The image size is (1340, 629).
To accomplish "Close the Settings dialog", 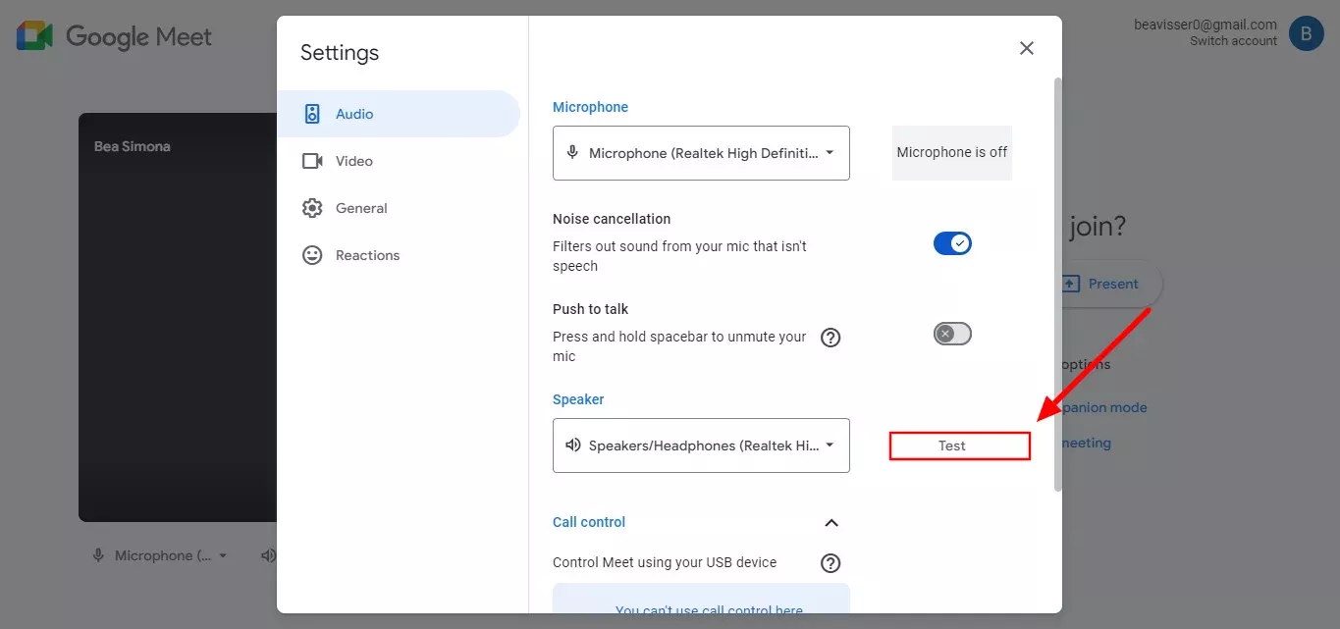I will [1027, 48].
